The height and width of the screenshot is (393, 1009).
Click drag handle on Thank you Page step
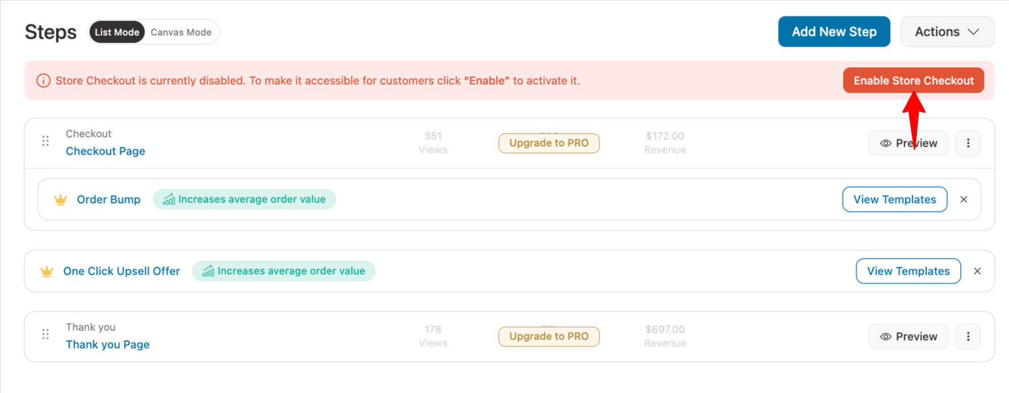46,334
